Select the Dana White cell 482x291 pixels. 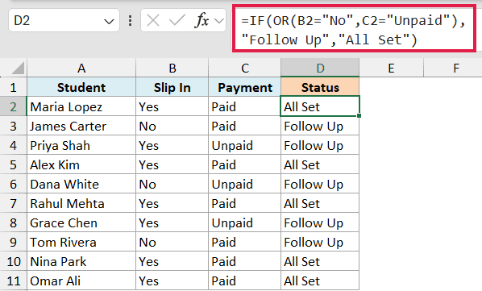[81, 184]
